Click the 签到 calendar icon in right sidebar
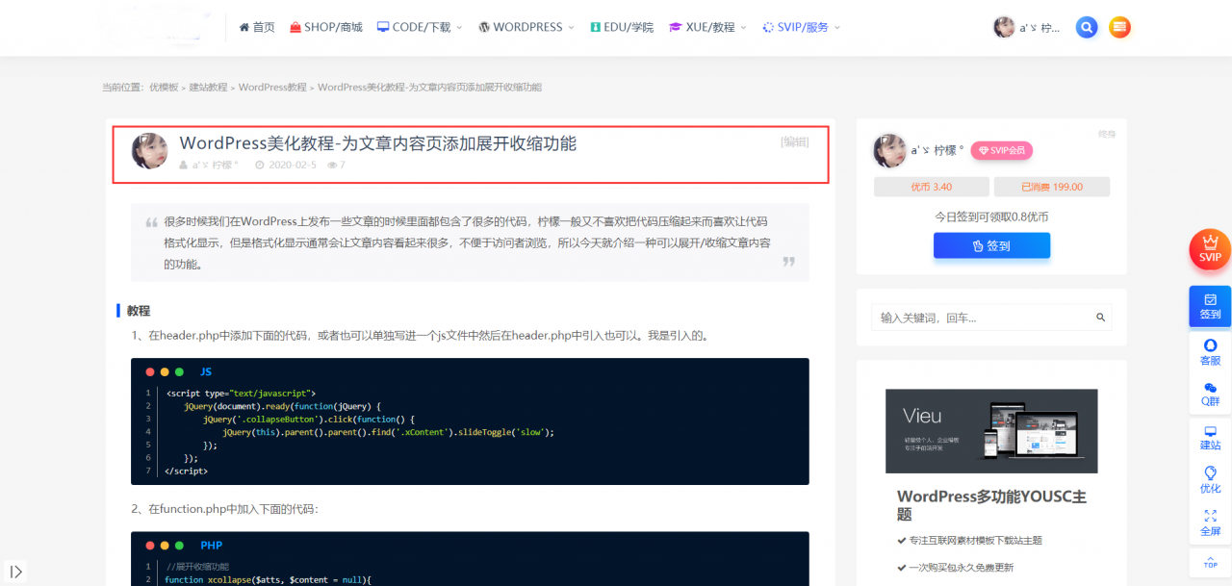Viewport: 1232px width, 586px height. coord(1209,306)
